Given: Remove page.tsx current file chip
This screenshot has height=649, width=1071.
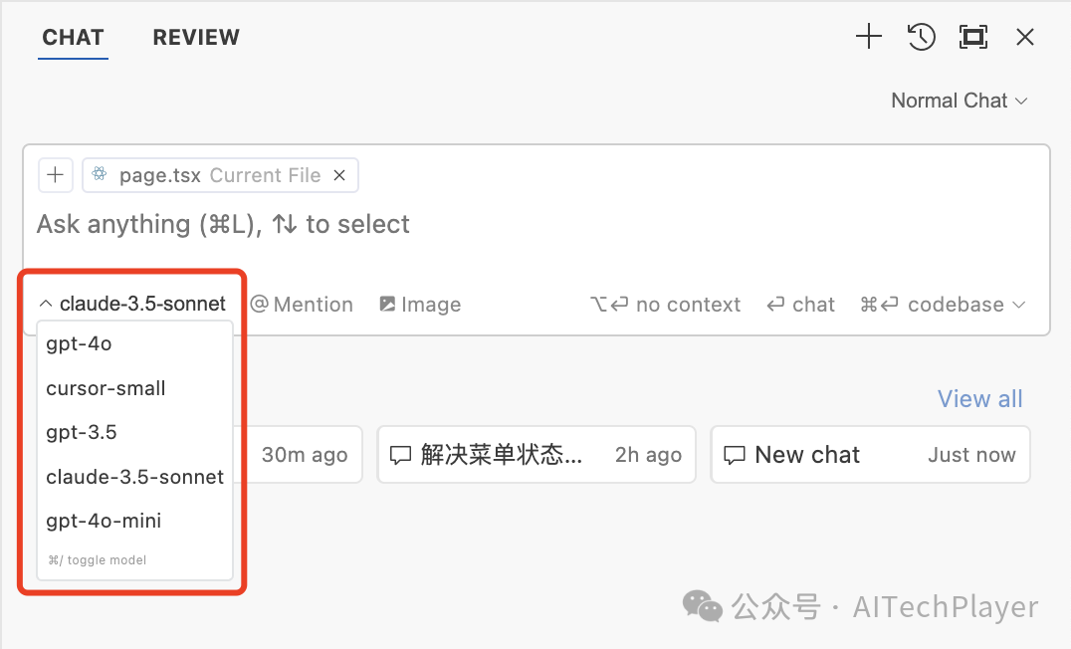Looking at the screenshot, I should [339, 175].
